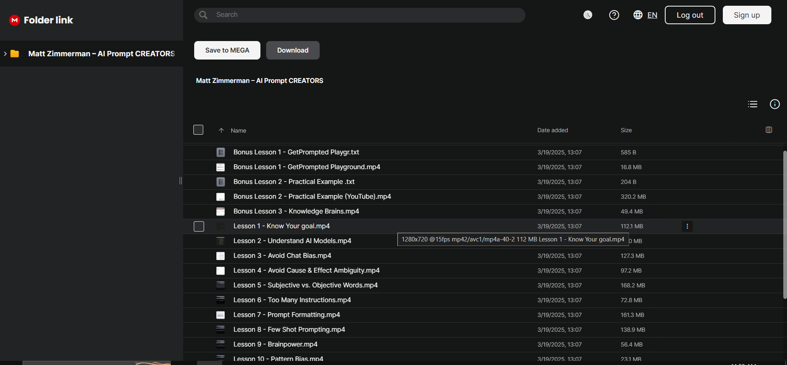Click Save to MEGA button
This screenshot has width=787, height=365.
click(227, 50)
